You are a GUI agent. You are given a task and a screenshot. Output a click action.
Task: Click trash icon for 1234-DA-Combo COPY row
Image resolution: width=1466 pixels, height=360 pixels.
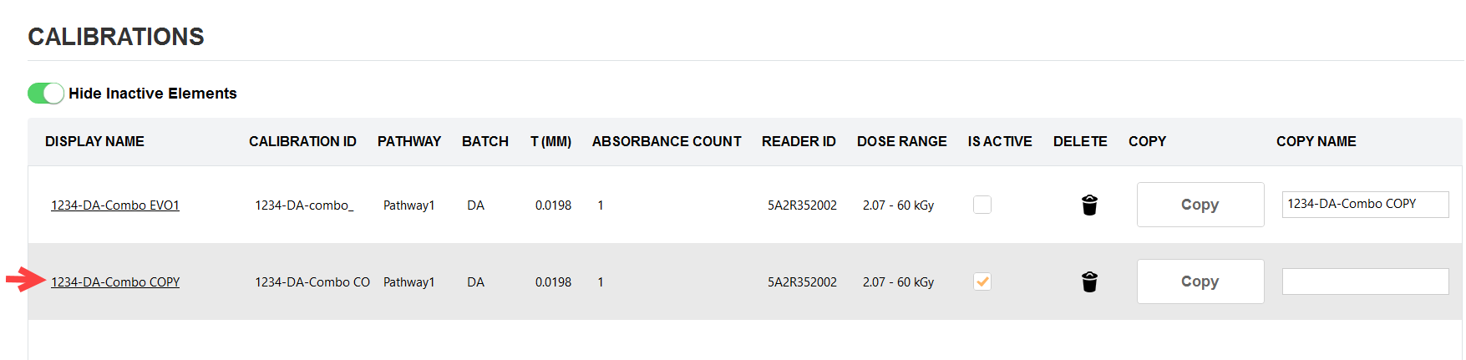point(1089,281)
